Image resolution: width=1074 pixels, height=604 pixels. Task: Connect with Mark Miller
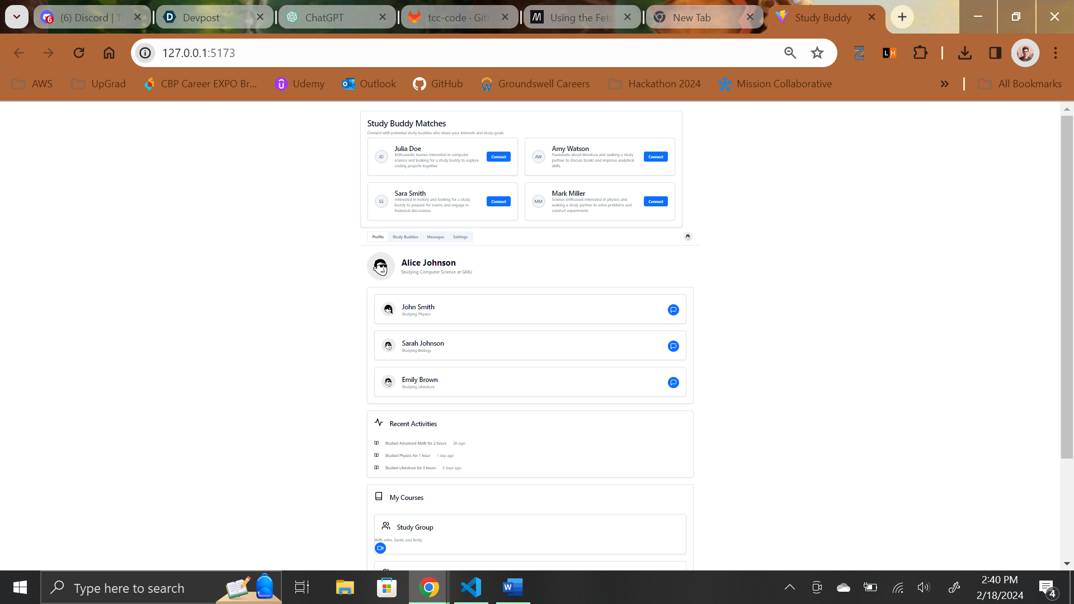(656, 202)
